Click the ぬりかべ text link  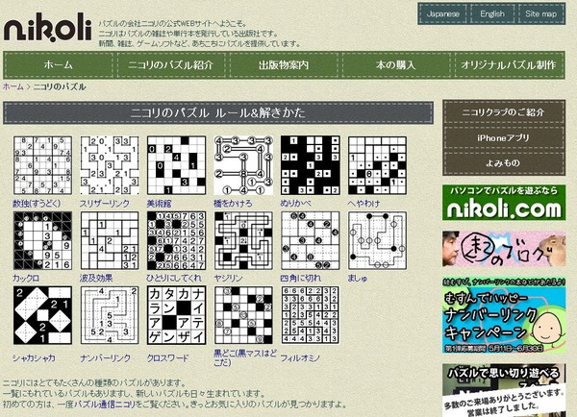coord(295,204)
